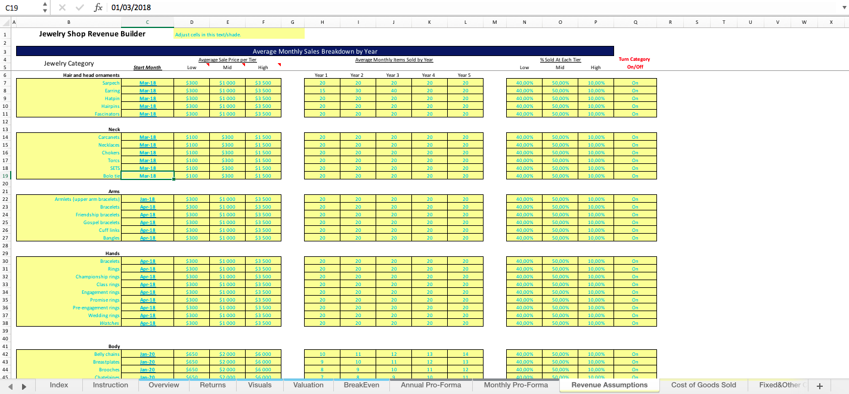The height and width of the screenshot is (394, 849).
Task: Select the row 19 header
Action: (4, 176)
